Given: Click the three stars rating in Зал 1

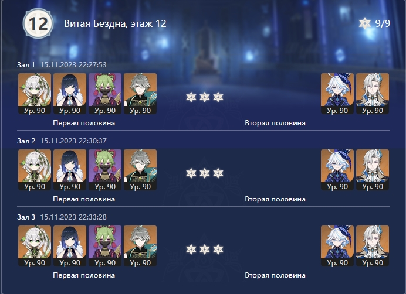Looking at the screenshot, I should (x=205, y=97).
